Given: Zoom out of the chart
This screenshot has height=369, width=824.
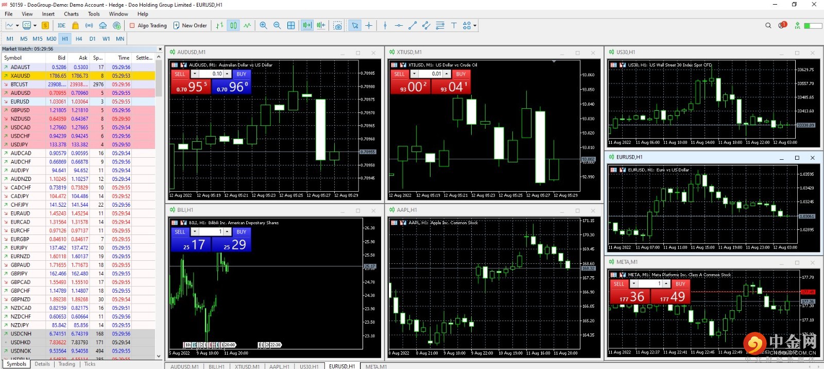Looking at the screenshot, I should (x=277, y=25).
